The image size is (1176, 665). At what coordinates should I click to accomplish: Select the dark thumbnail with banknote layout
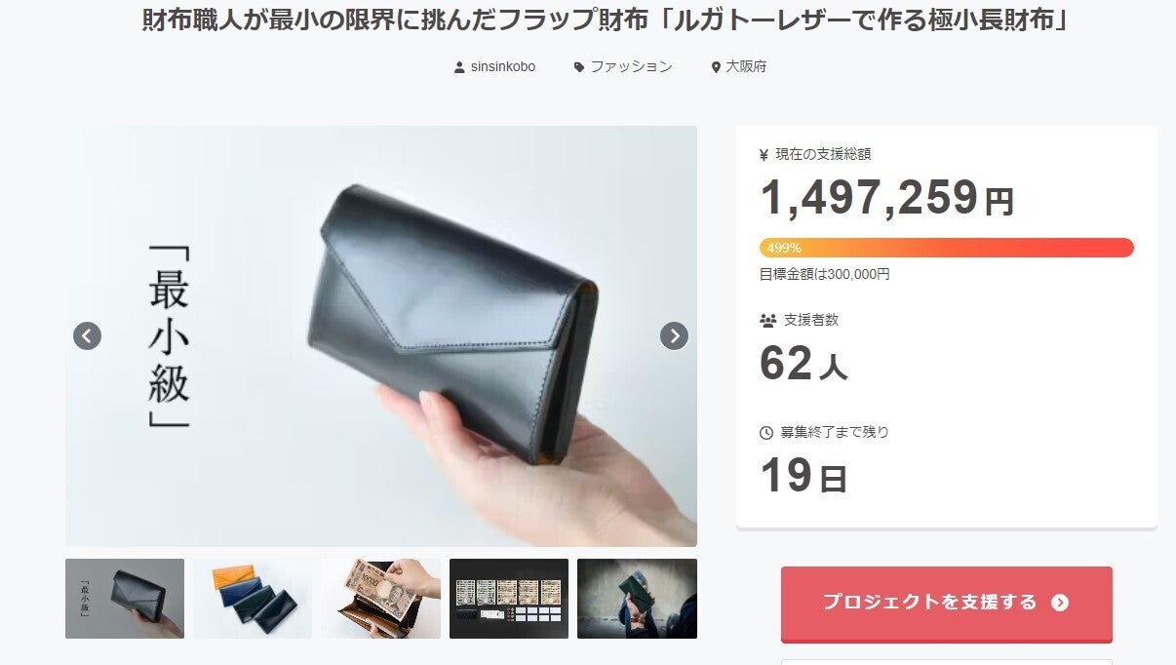509,599
